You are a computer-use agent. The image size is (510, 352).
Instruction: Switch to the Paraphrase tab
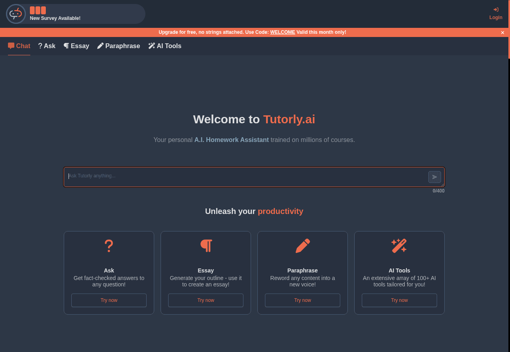(x=118, y=46)
